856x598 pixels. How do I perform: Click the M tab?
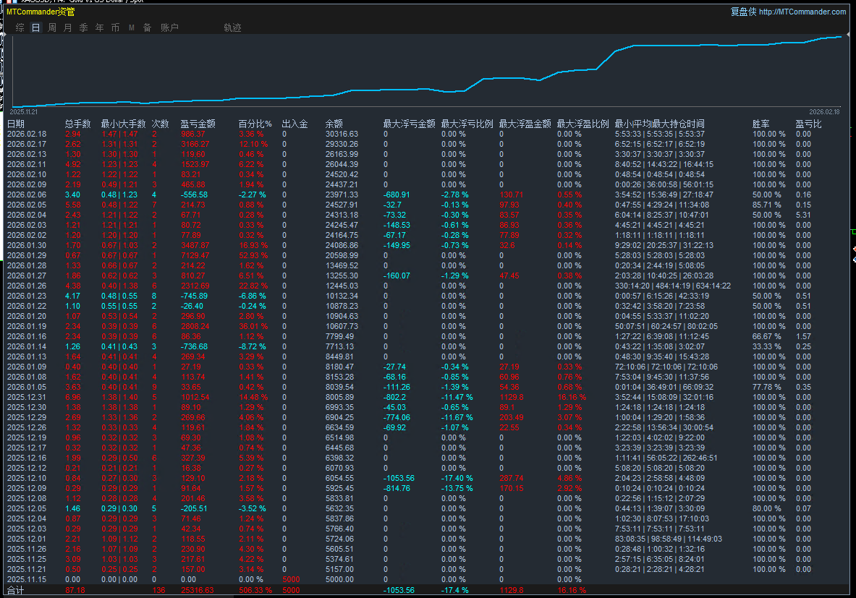point(132,27)
